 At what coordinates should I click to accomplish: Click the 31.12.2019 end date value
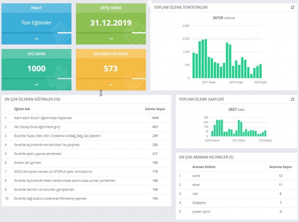[x=111, y=23]
